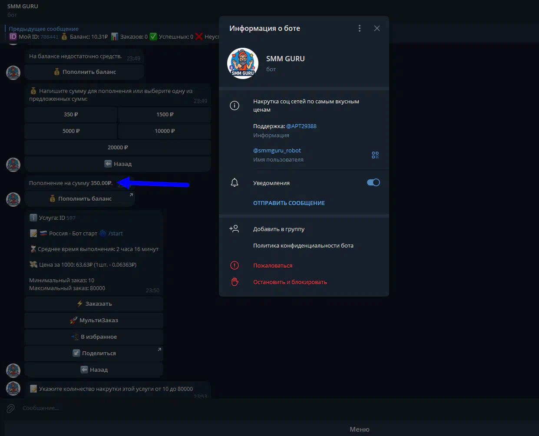The width and height of the screenshot is (539, 436).
Task: Open Политика конфиденциальности бота
Action: pyautogui.click(x=303, y=245)
